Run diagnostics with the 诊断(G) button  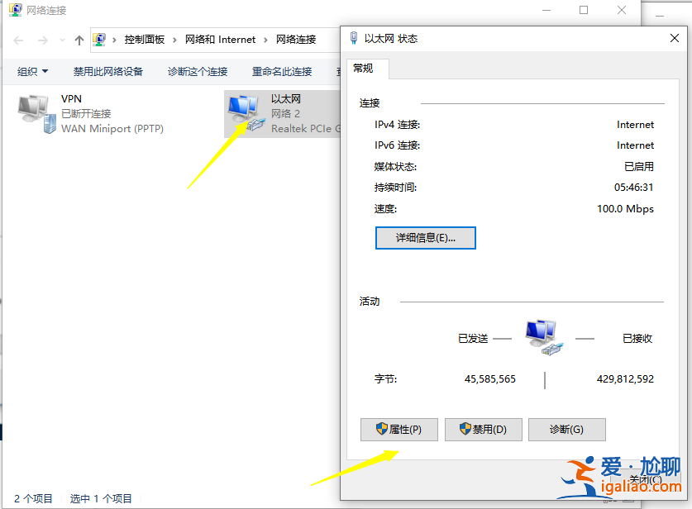[567, 429]
